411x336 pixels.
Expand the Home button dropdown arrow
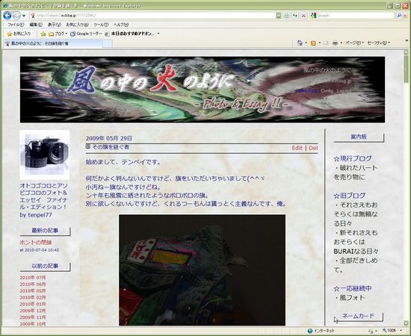306,43
